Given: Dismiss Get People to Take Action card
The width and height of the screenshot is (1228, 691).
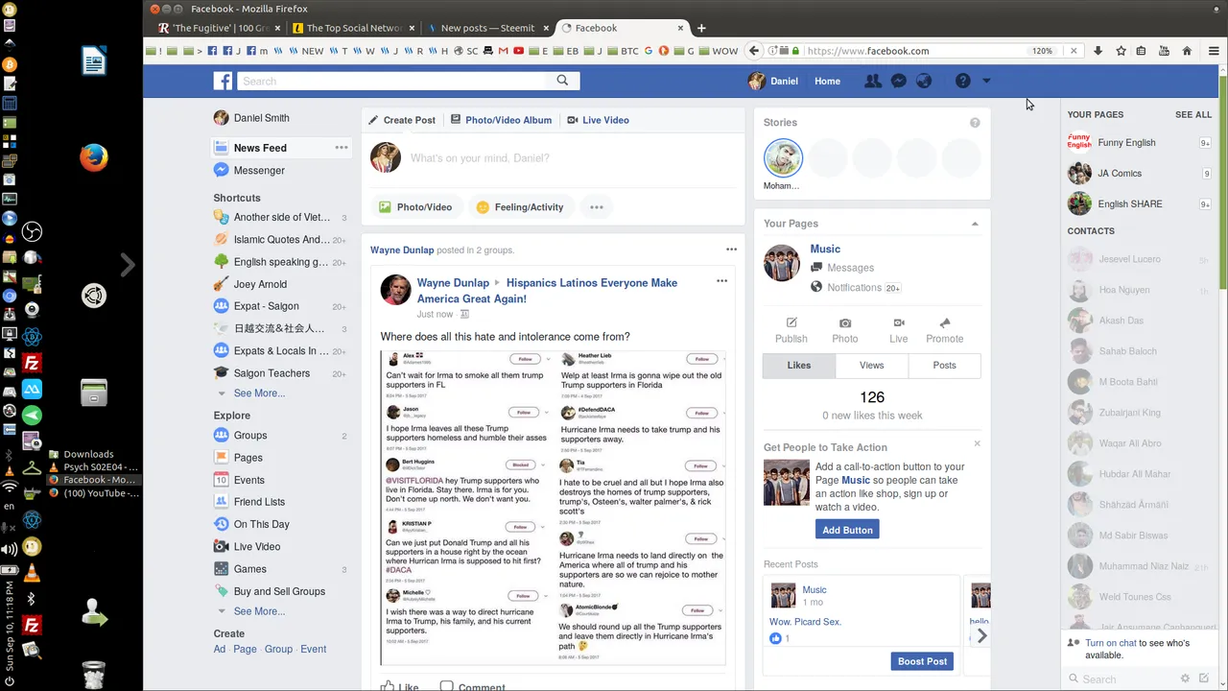Looking at the screenshot, I should [977, 443].
